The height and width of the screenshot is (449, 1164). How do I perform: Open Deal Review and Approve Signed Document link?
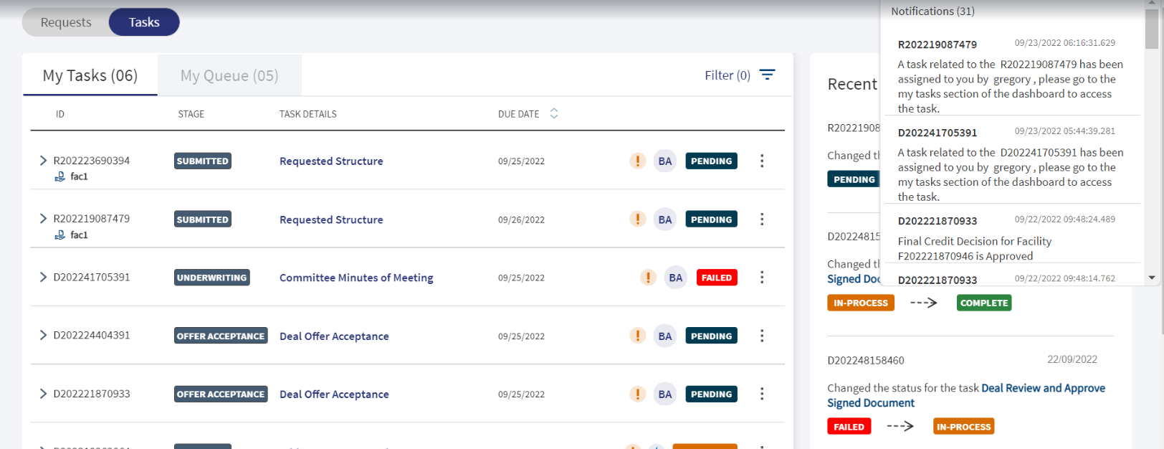click(966, 395)
